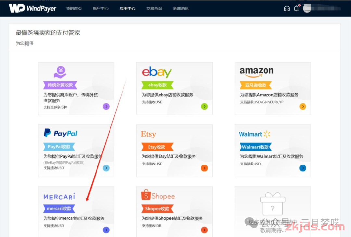Click text 支持接收IDR on Shopee card

(151, 226)
